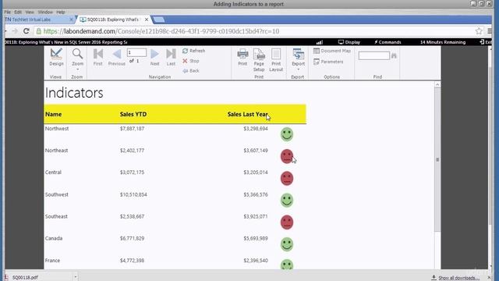The height and width of the screenshot is (281, 499).
Task: Click the green smiley for Canada
Action: 287,244
